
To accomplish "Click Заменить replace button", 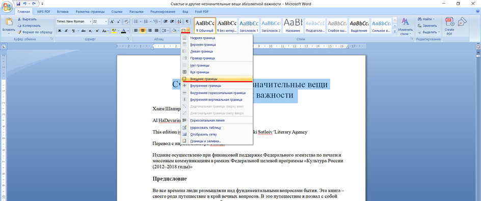I will click(427, 26).
